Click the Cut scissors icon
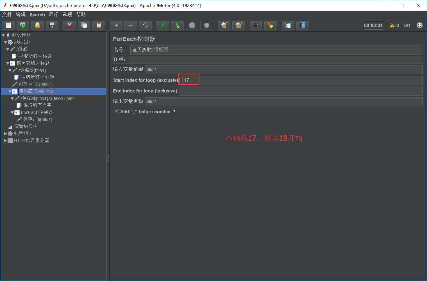The height and width of the screenshot is (281, 427). click(x=69, y=25)
